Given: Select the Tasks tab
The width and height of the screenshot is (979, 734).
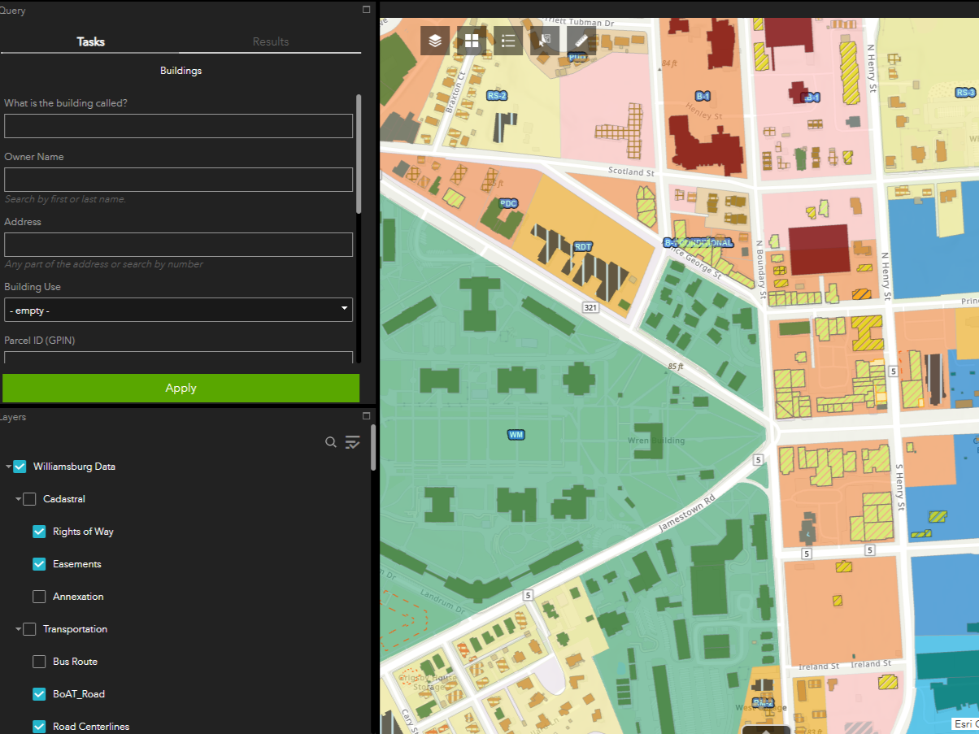Looking at the screenshot, I should point(90,41).
